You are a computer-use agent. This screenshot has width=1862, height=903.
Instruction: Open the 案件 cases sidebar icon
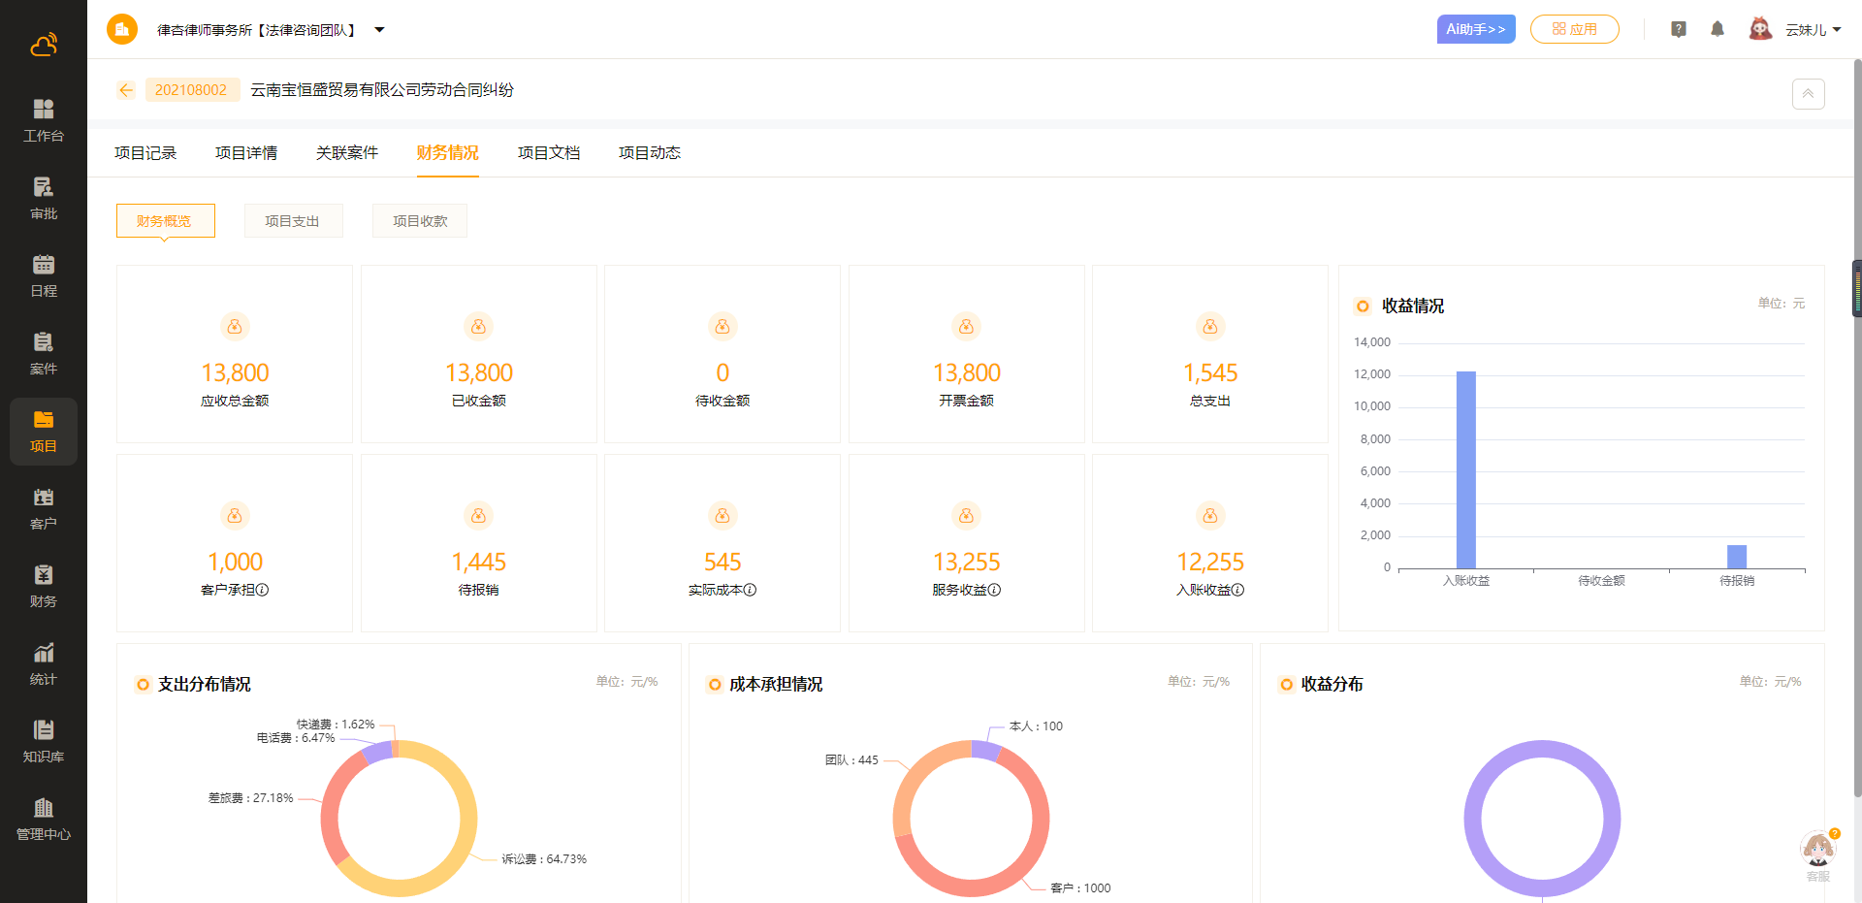[44, 353]
